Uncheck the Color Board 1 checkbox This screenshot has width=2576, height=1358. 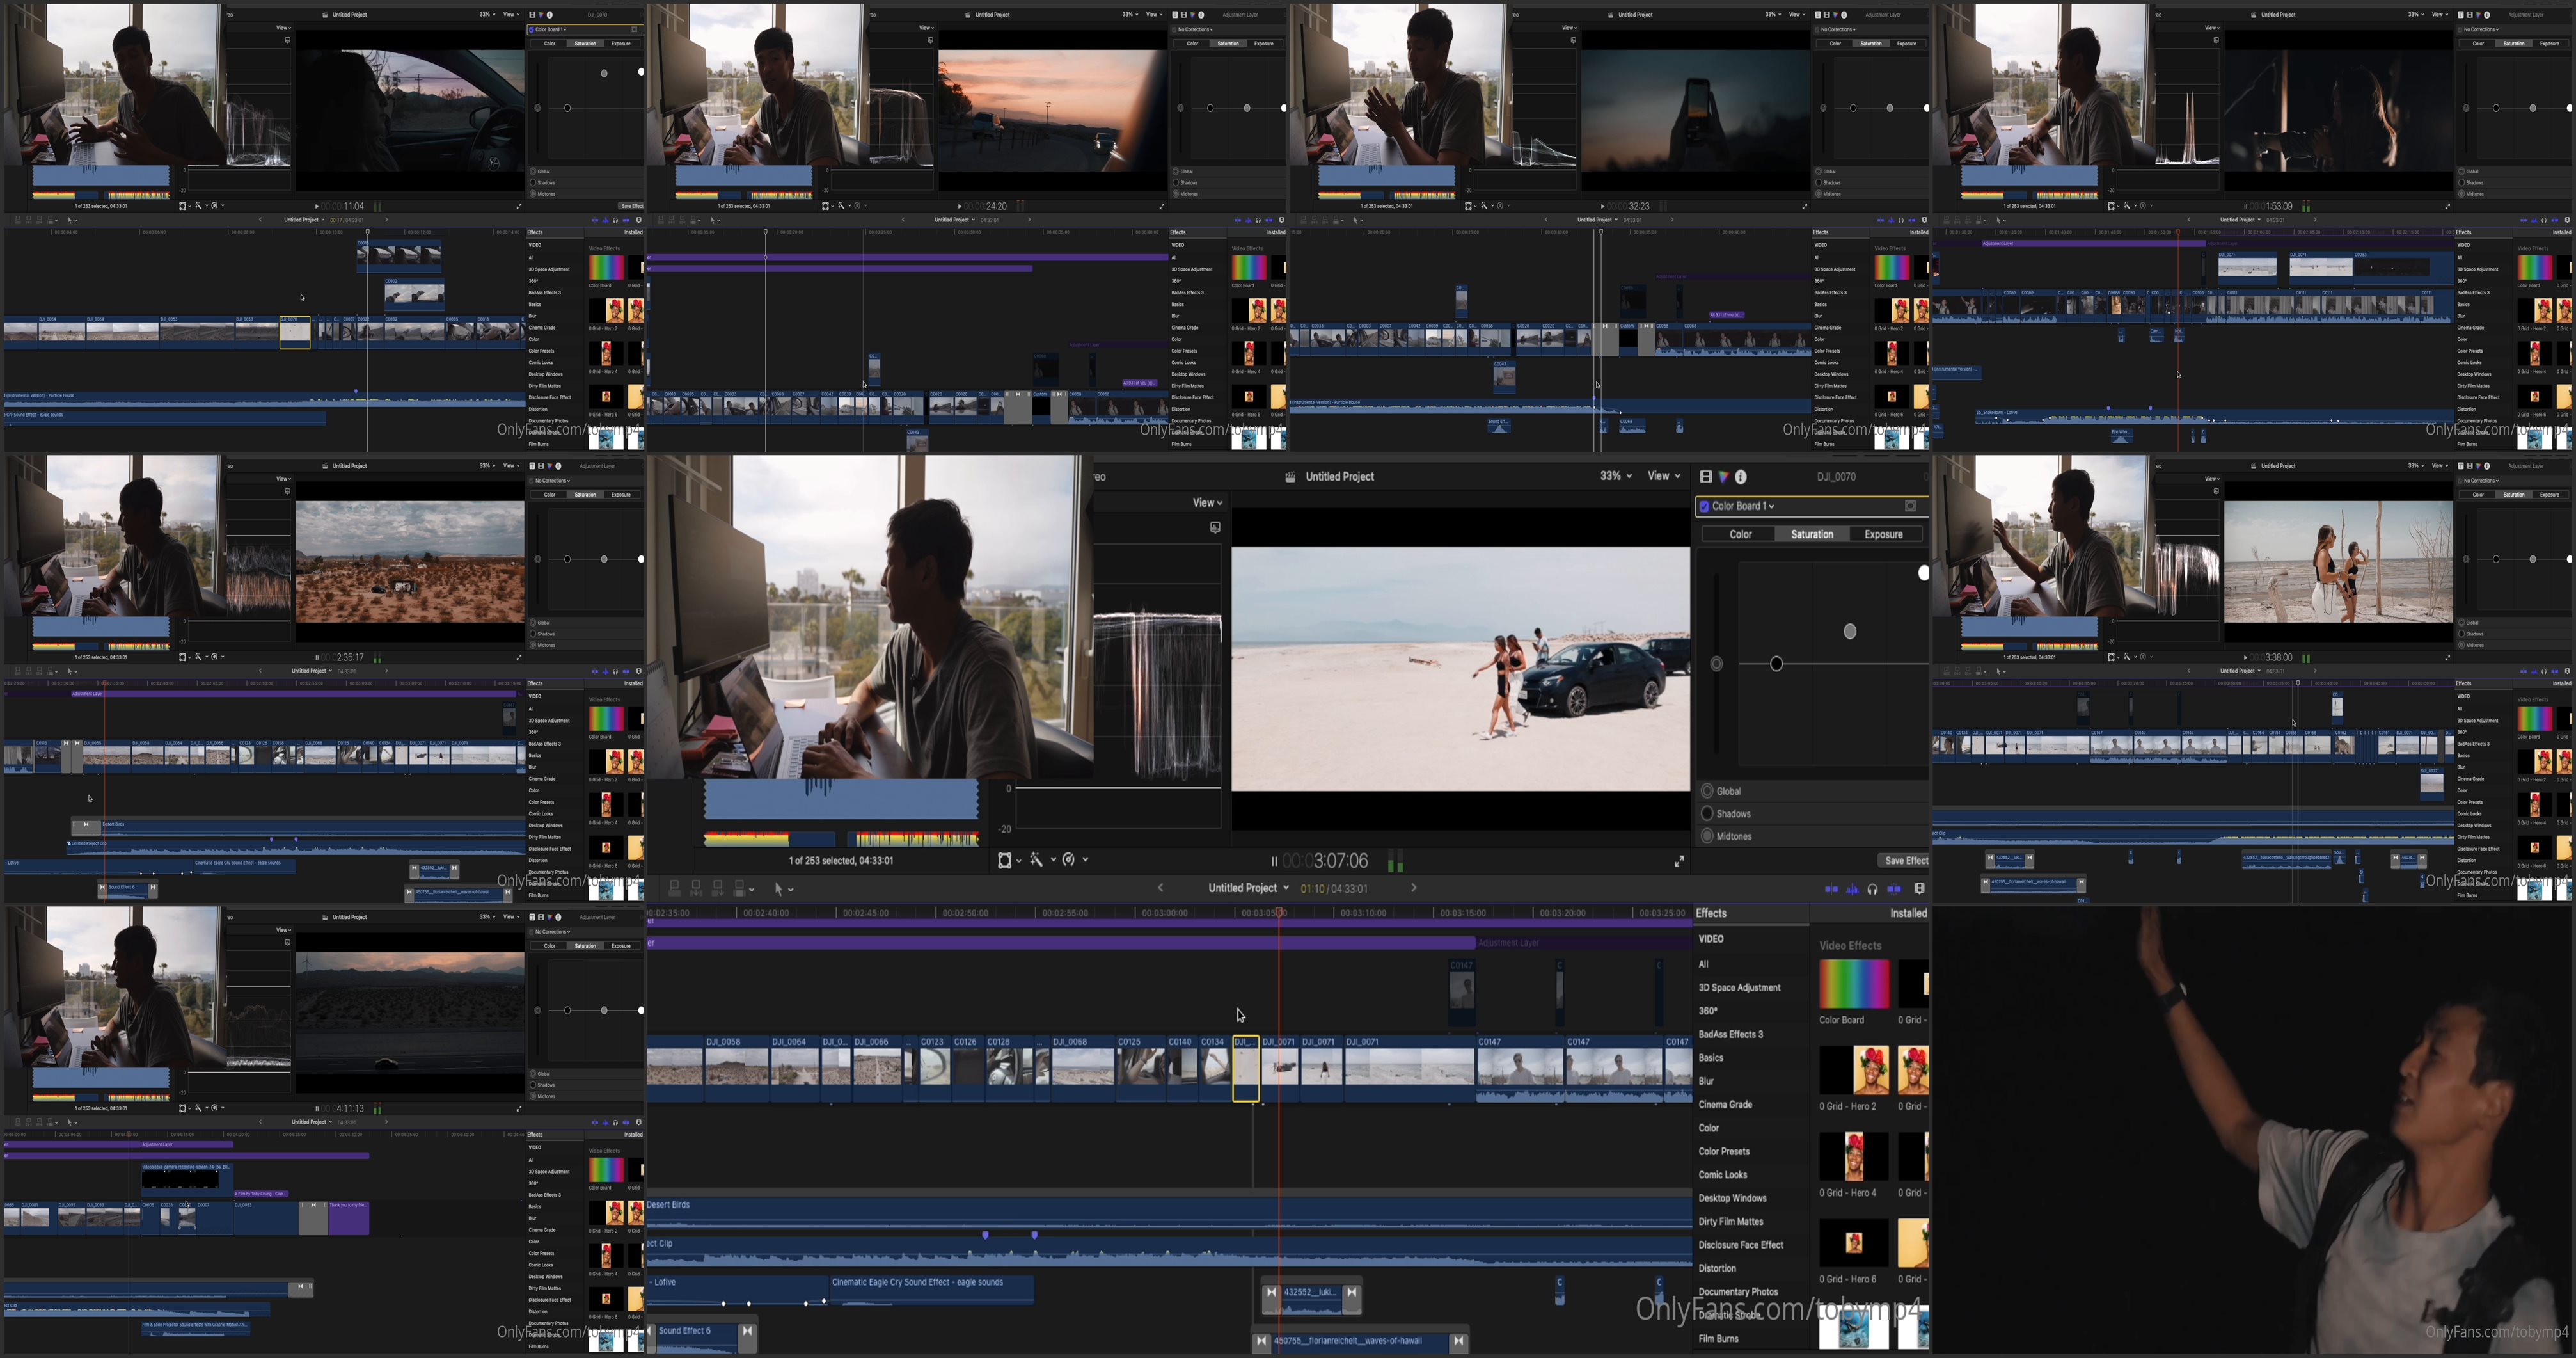1704,506
